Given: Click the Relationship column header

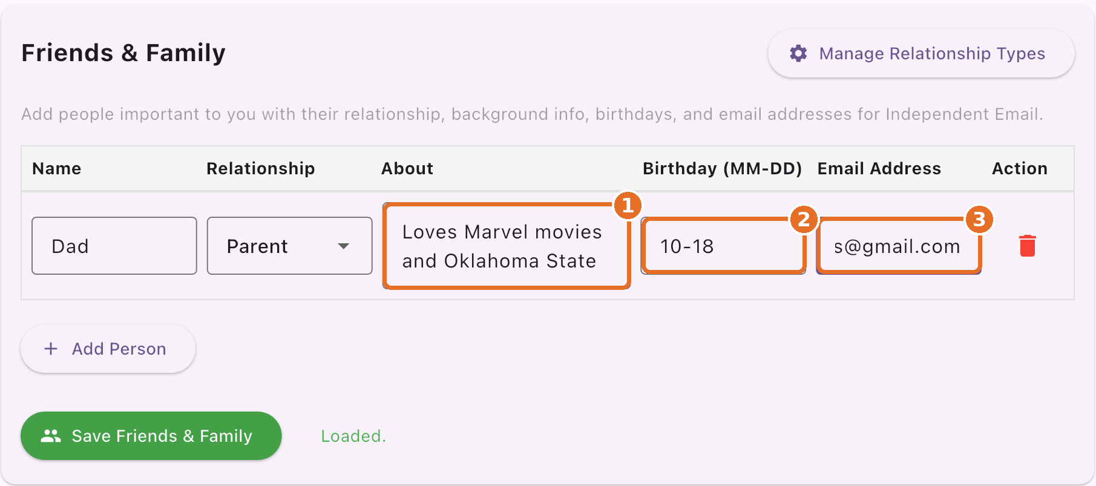Looking at the screenshot, I should 261,168.
